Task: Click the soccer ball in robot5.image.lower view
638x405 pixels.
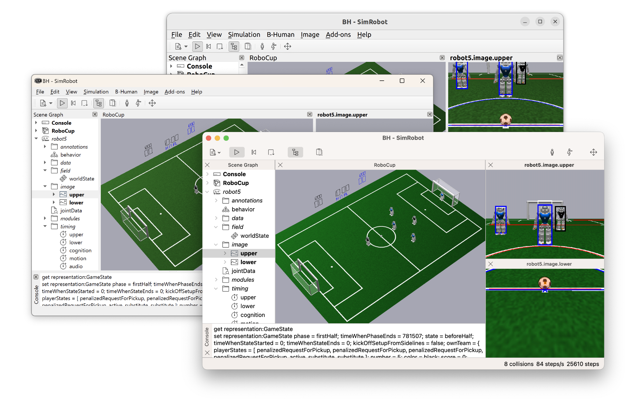Action: coord(545,282)
